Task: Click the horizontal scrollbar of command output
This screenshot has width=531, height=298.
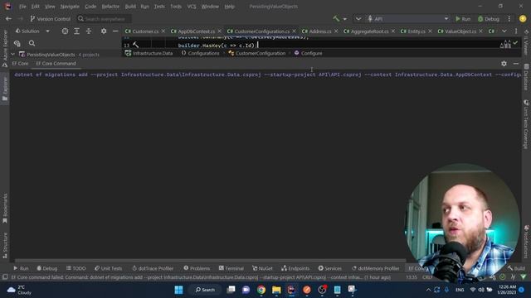Action: (210, 261)
